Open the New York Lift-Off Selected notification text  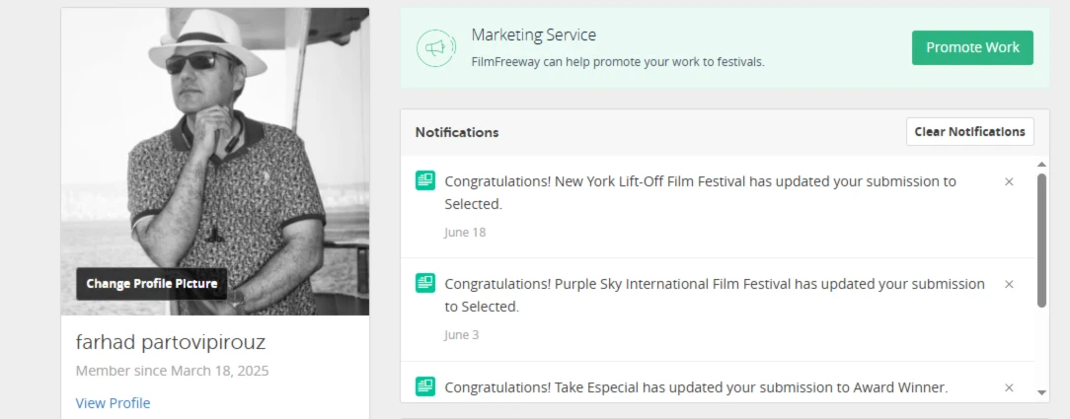[700, 192]
